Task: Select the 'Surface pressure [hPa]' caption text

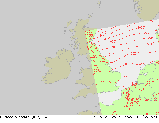Action: [20, 117]
